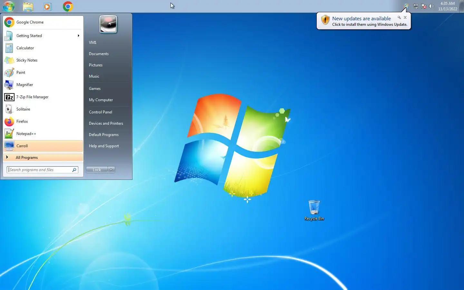Open the clock showing 4:35 AM
Image resolution: width=464 pixels, height=290 pixels.
(448, 6)
